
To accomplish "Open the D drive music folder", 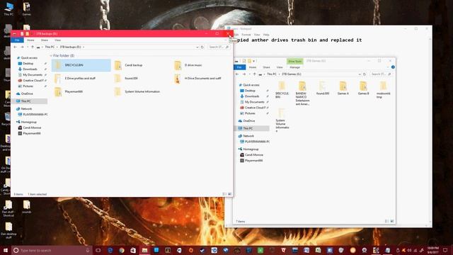I will (188, 65).
